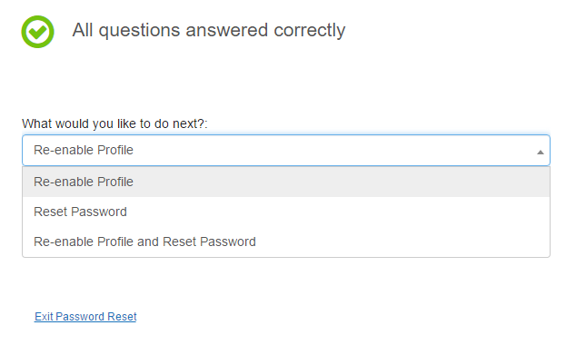Click the 'What would you like to do next' combo box
This screenshot has width=566, height=355.
(286, 150)
